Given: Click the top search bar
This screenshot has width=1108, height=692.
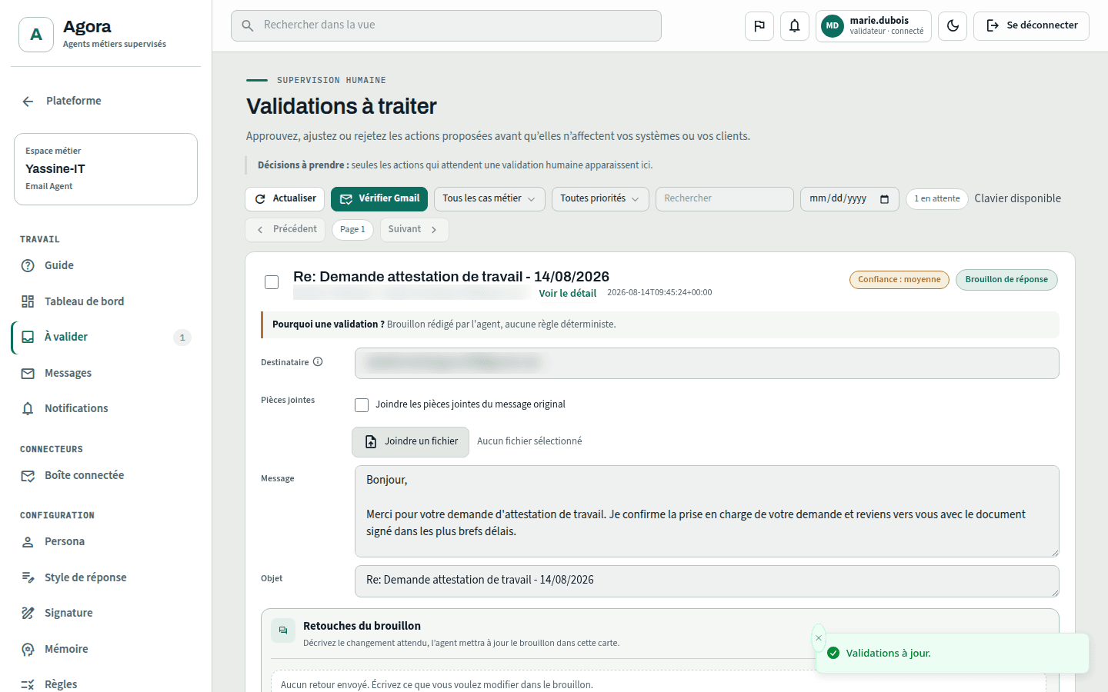Looking at the screenshot, I should tap(446, 25).
